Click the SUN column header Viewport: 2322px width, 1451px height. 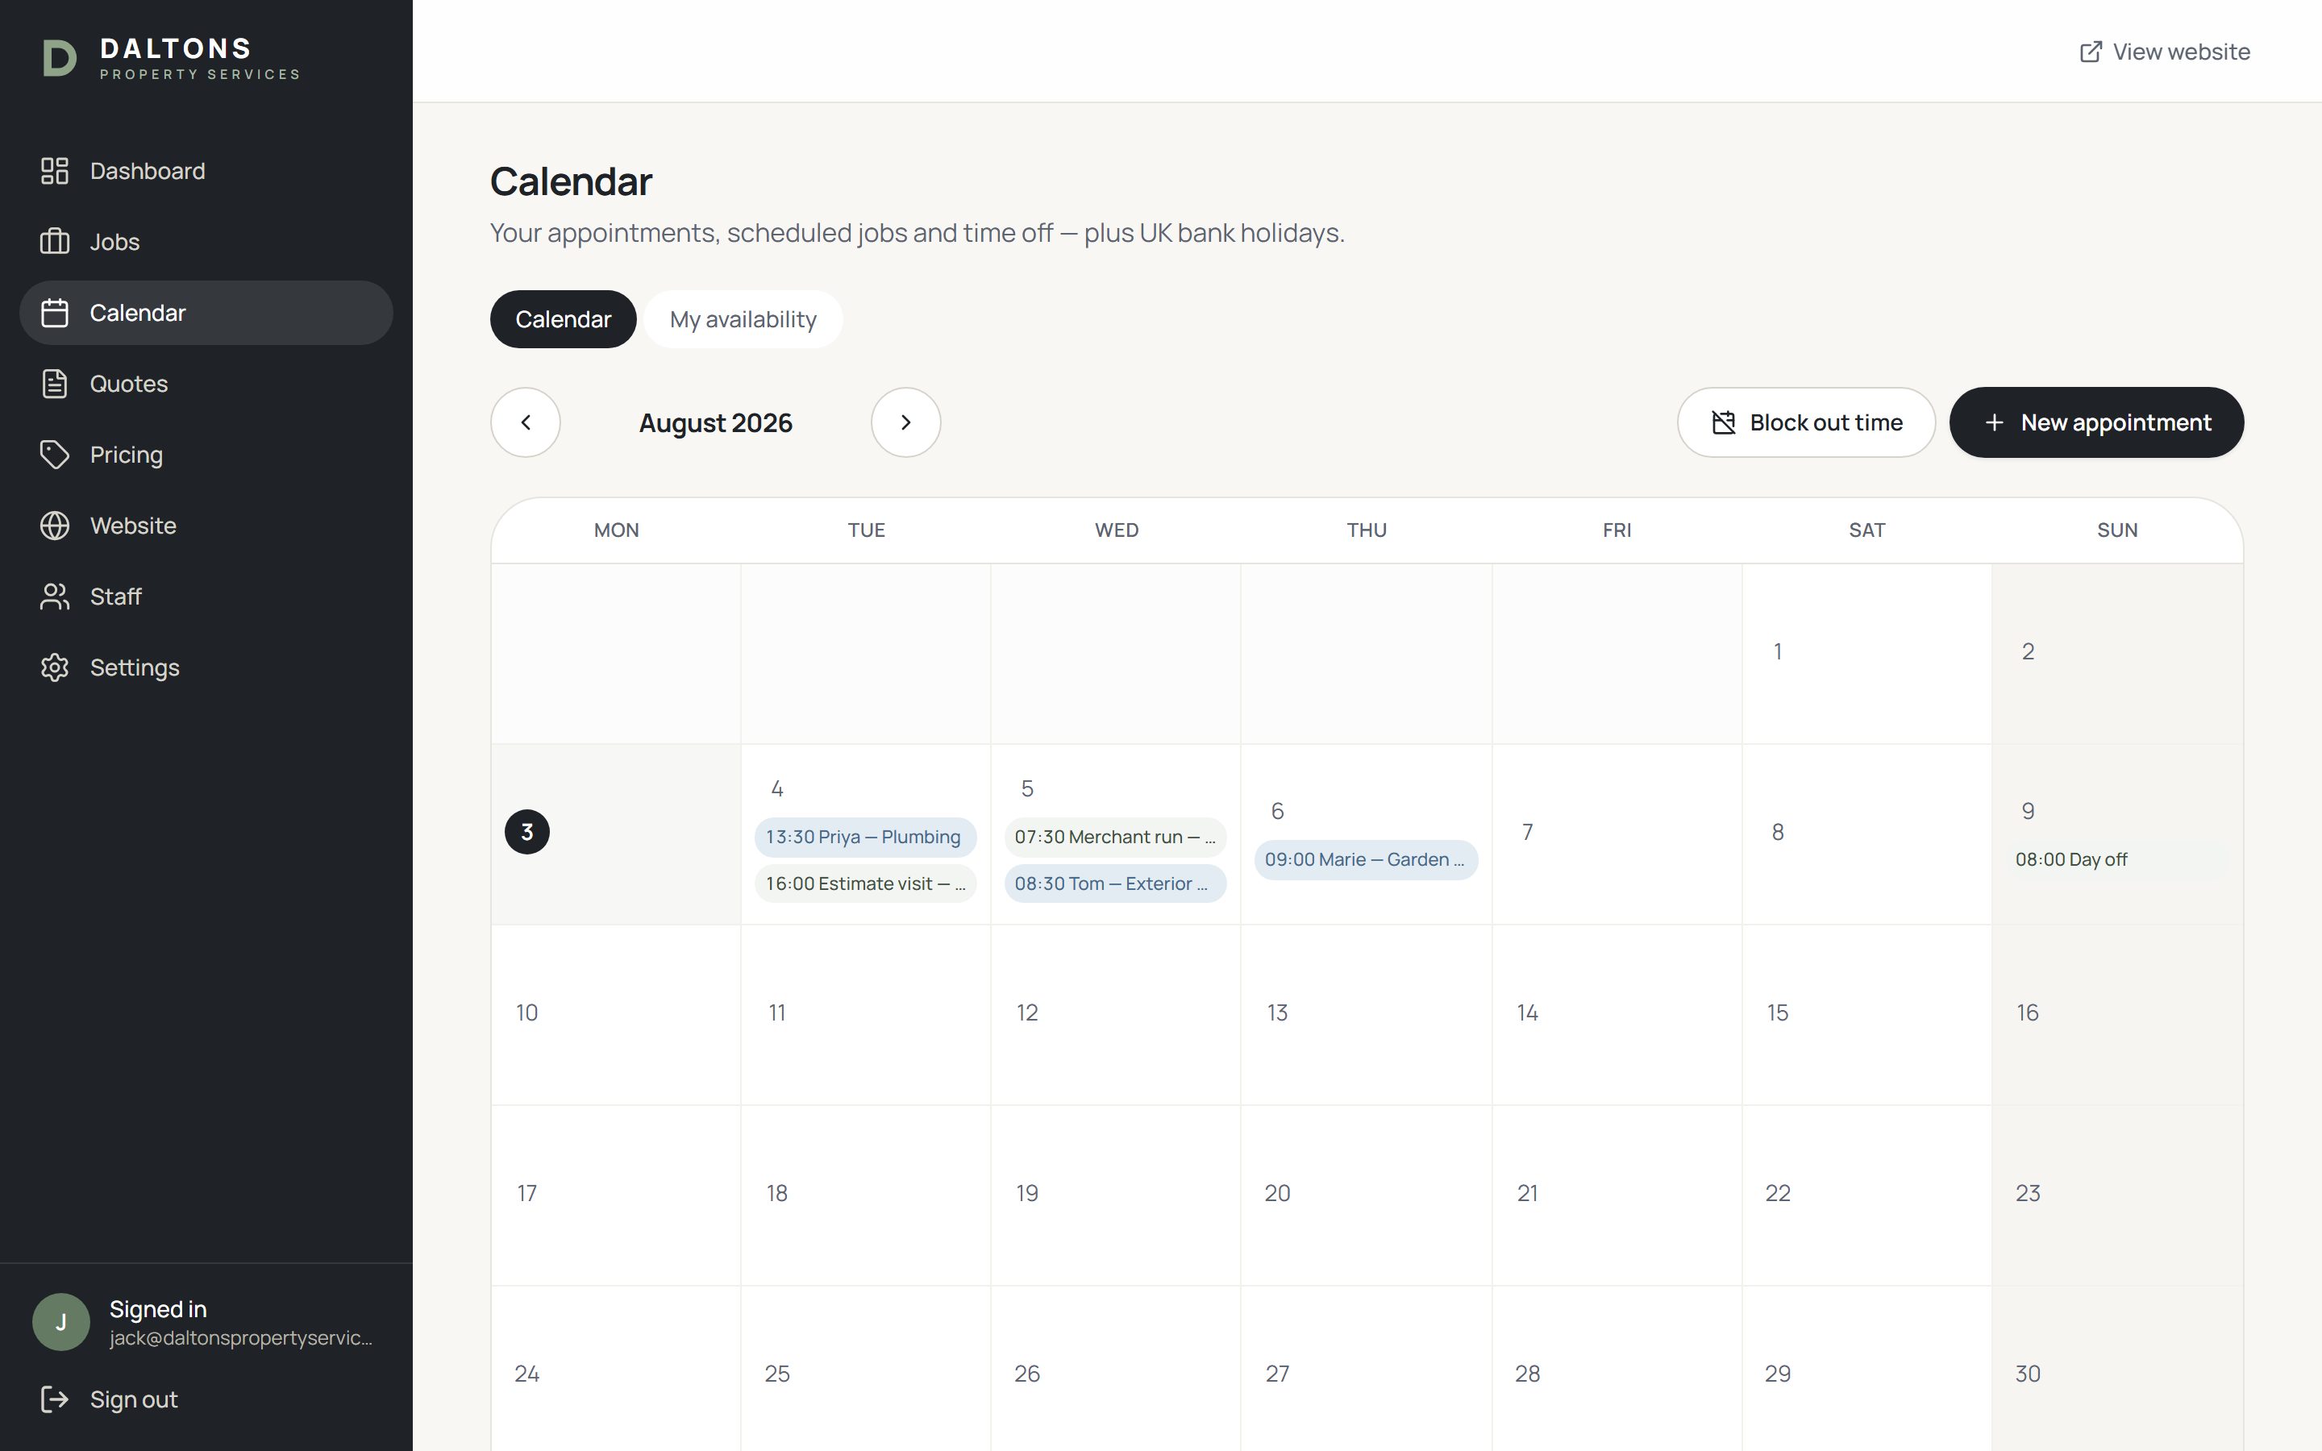pos(2116,530)
